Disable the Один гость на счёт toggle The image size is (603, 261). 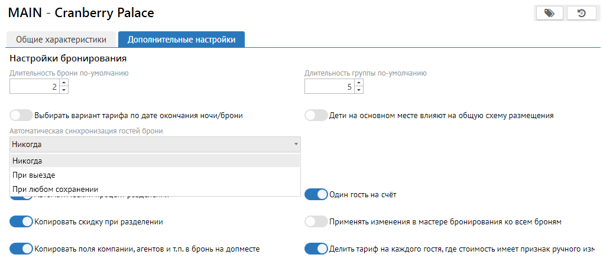click(x=316, y=194)
